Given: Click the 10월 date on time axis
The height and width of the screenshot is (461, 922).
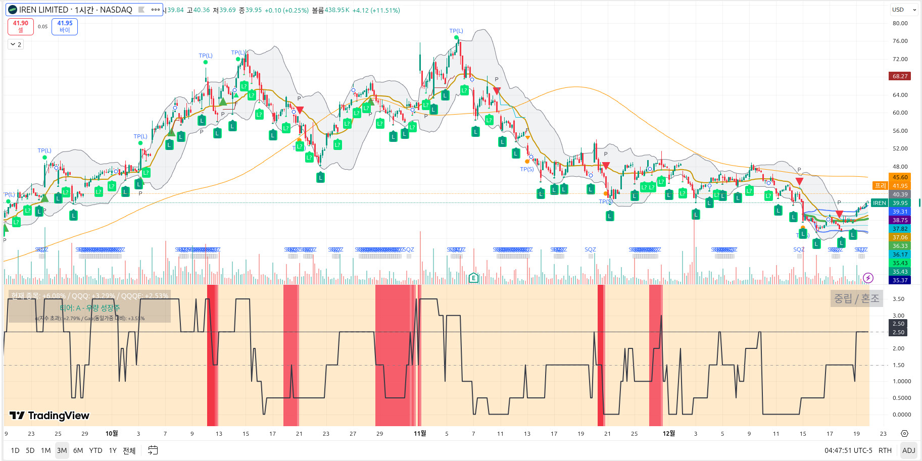Looking at the screenshot, I should 112,434.
